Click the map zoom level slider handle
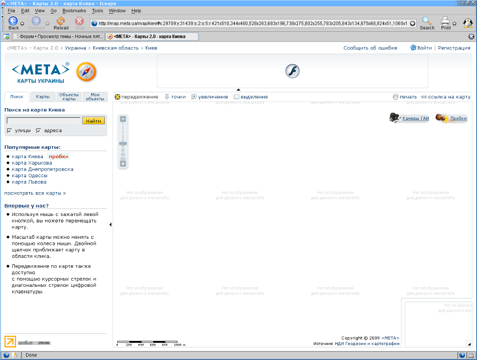The height and width of the screenshot is (360, 477). (123, 144)
